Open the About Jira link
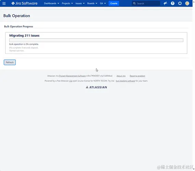This screenshot has height=171, width=195. tap(121, 76)
